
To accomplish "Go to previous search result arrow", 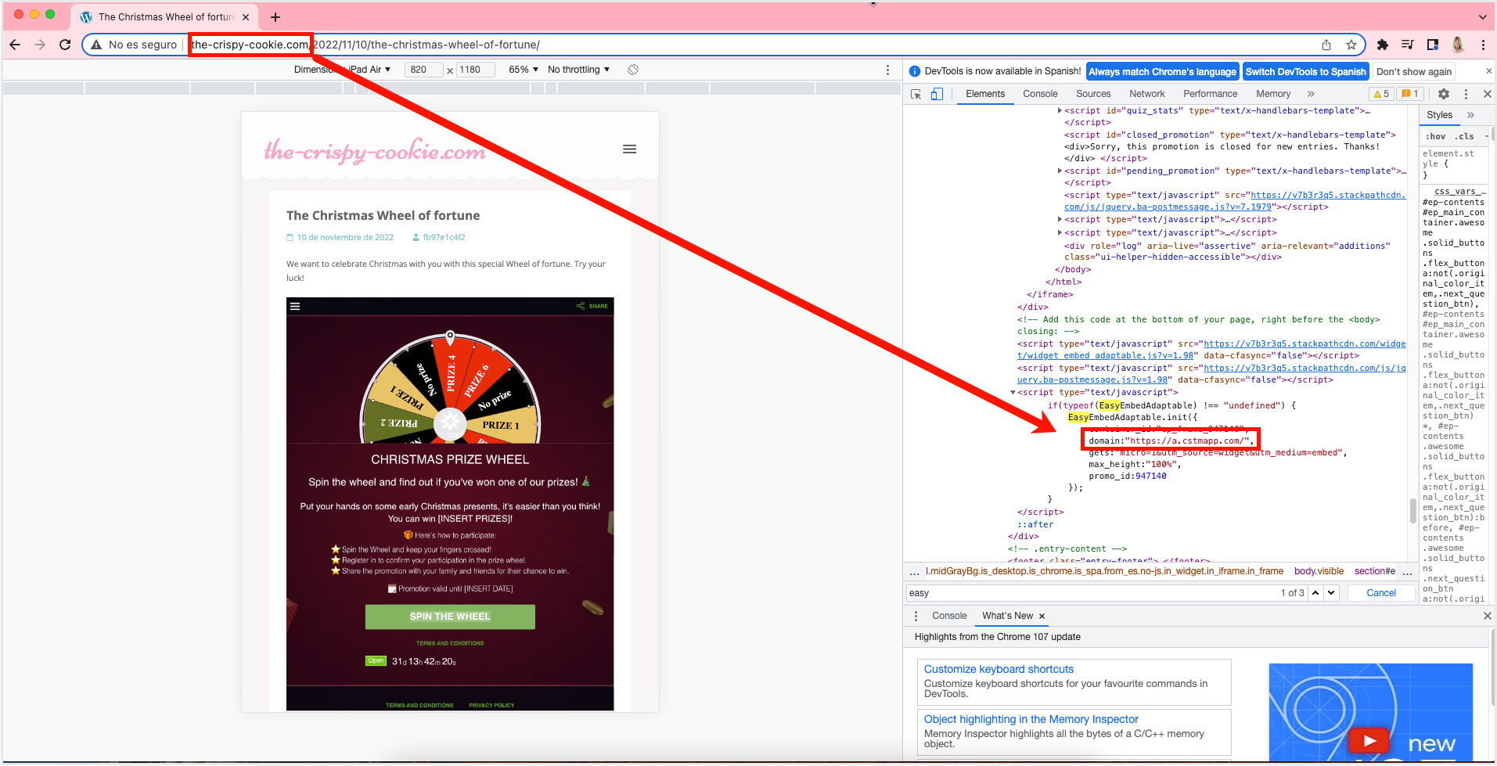I will pyautogui.click(x=1315, y=593).
